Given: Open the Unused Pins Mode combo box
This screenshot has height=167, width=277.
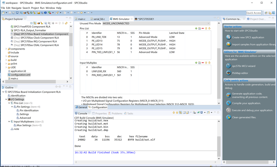Looking at the screenshot, I should coord(156,24).
